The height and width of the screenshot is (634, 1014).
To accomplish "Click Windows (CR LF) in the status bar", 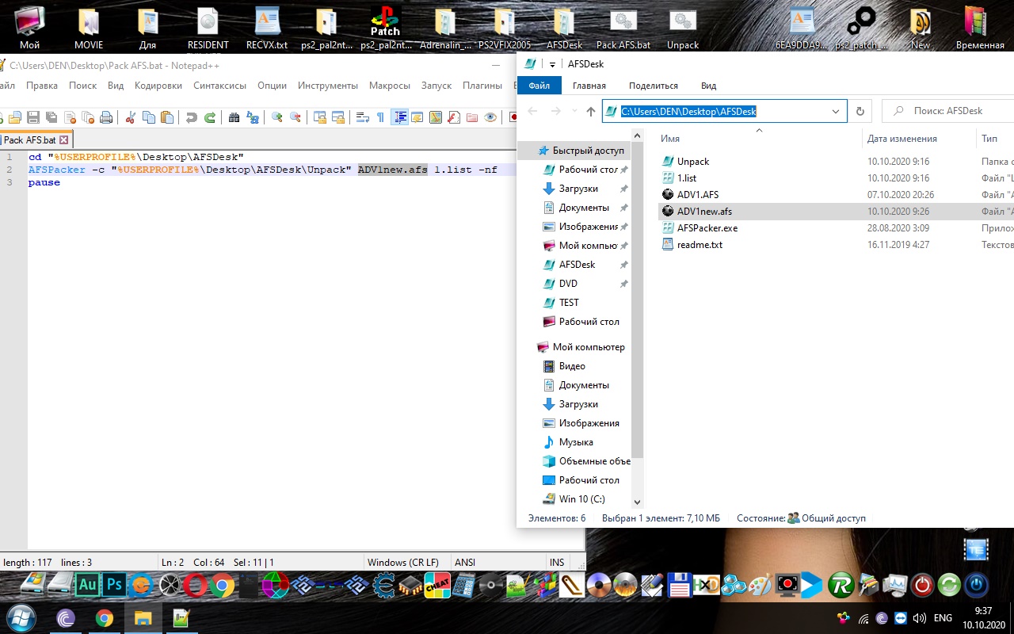I will (403, 563).
